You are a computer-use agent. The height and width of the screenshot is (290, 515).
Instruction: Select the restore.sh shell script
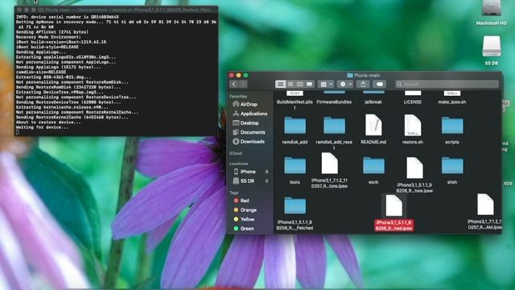pyautogui.click(x=413, y=125)
